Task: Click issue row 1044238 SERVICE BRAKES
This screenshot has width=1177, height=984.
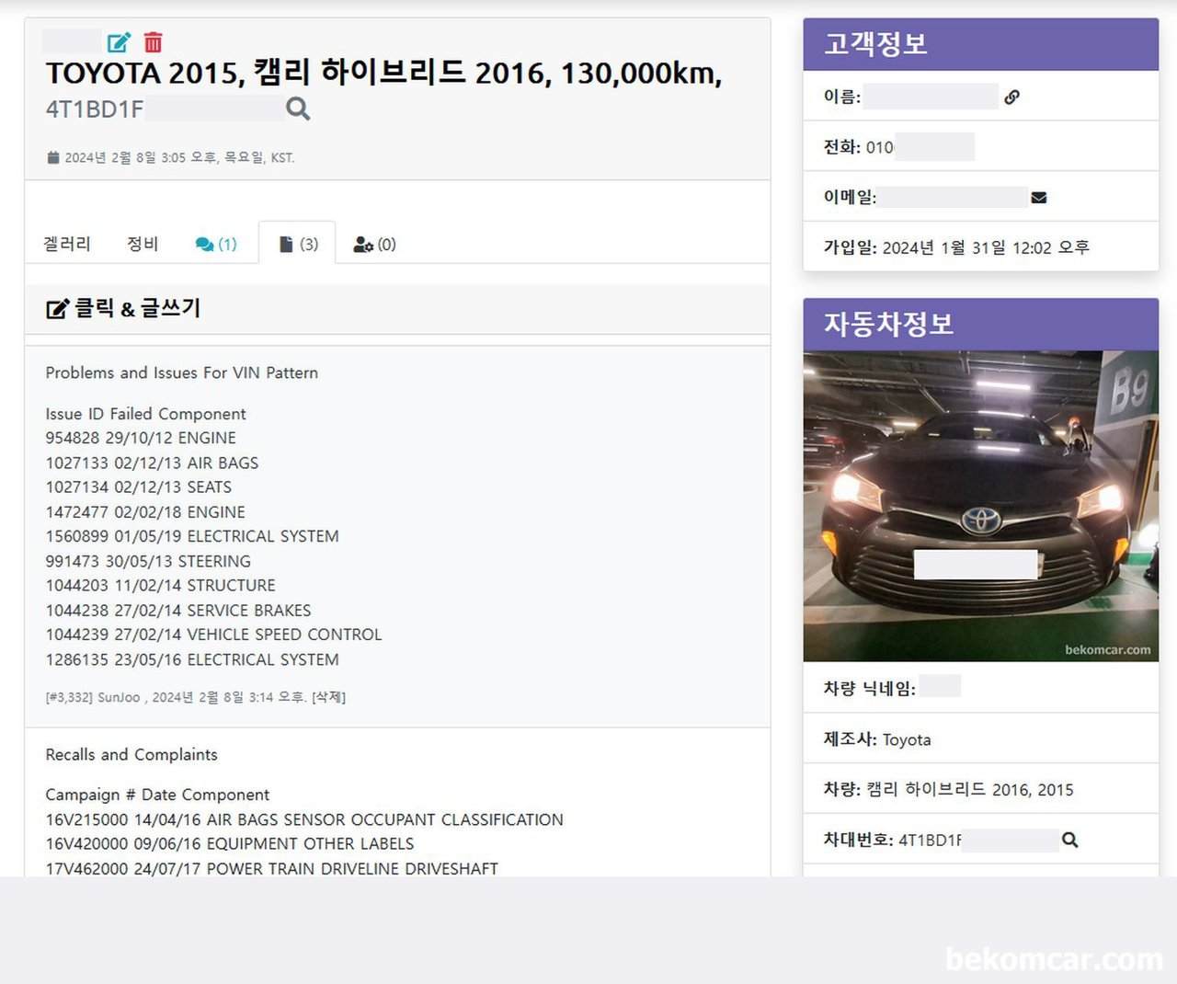Action: 178,611
